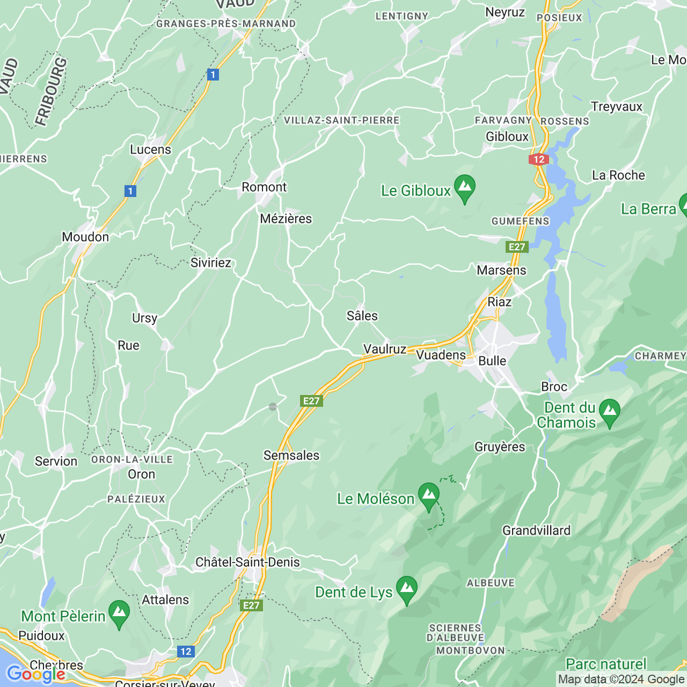Select the Le Moléson peak marker
Viewport: 687px width, 687px height.
429,497
